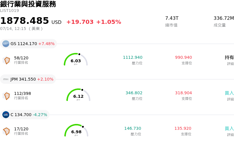Click the Citi logo icon
This screenshot has height=142, width=234.
pos(6,115)
